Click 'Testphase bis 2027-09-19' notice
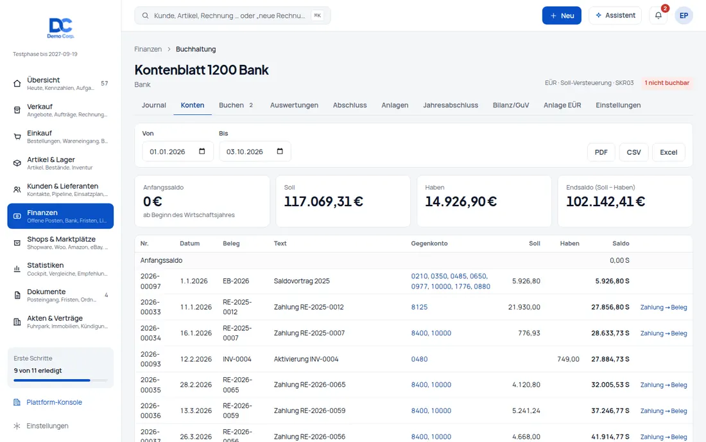 (45, 54)
